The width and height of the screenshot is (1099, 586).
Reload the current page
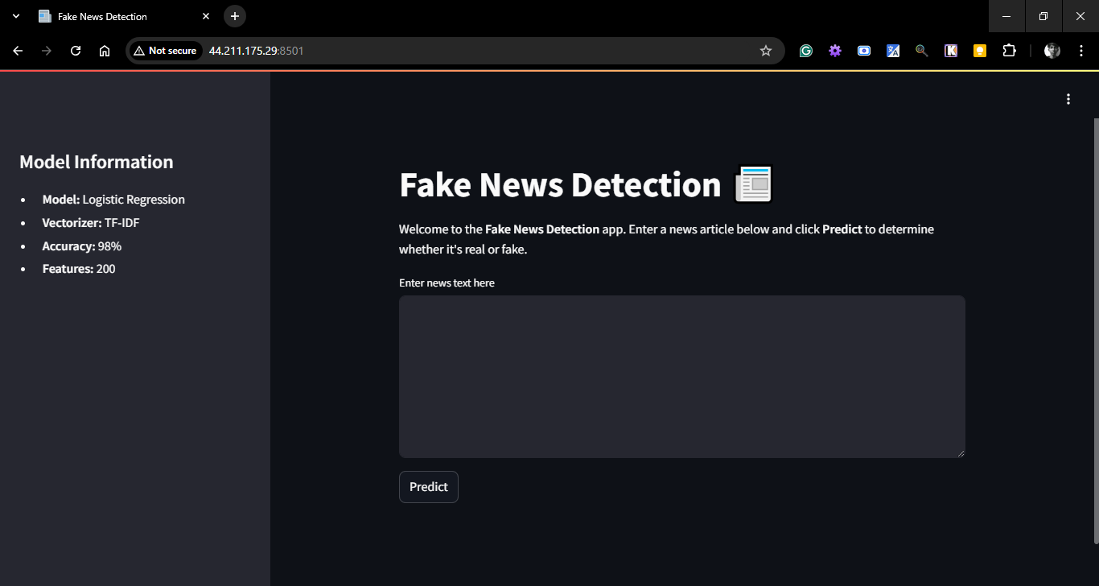(76, 51)
